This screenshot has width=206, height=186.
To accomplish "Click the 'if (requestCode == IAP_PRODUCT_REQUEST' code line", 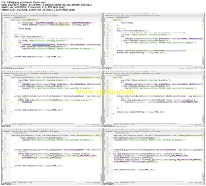I will [x=56, y=23].
